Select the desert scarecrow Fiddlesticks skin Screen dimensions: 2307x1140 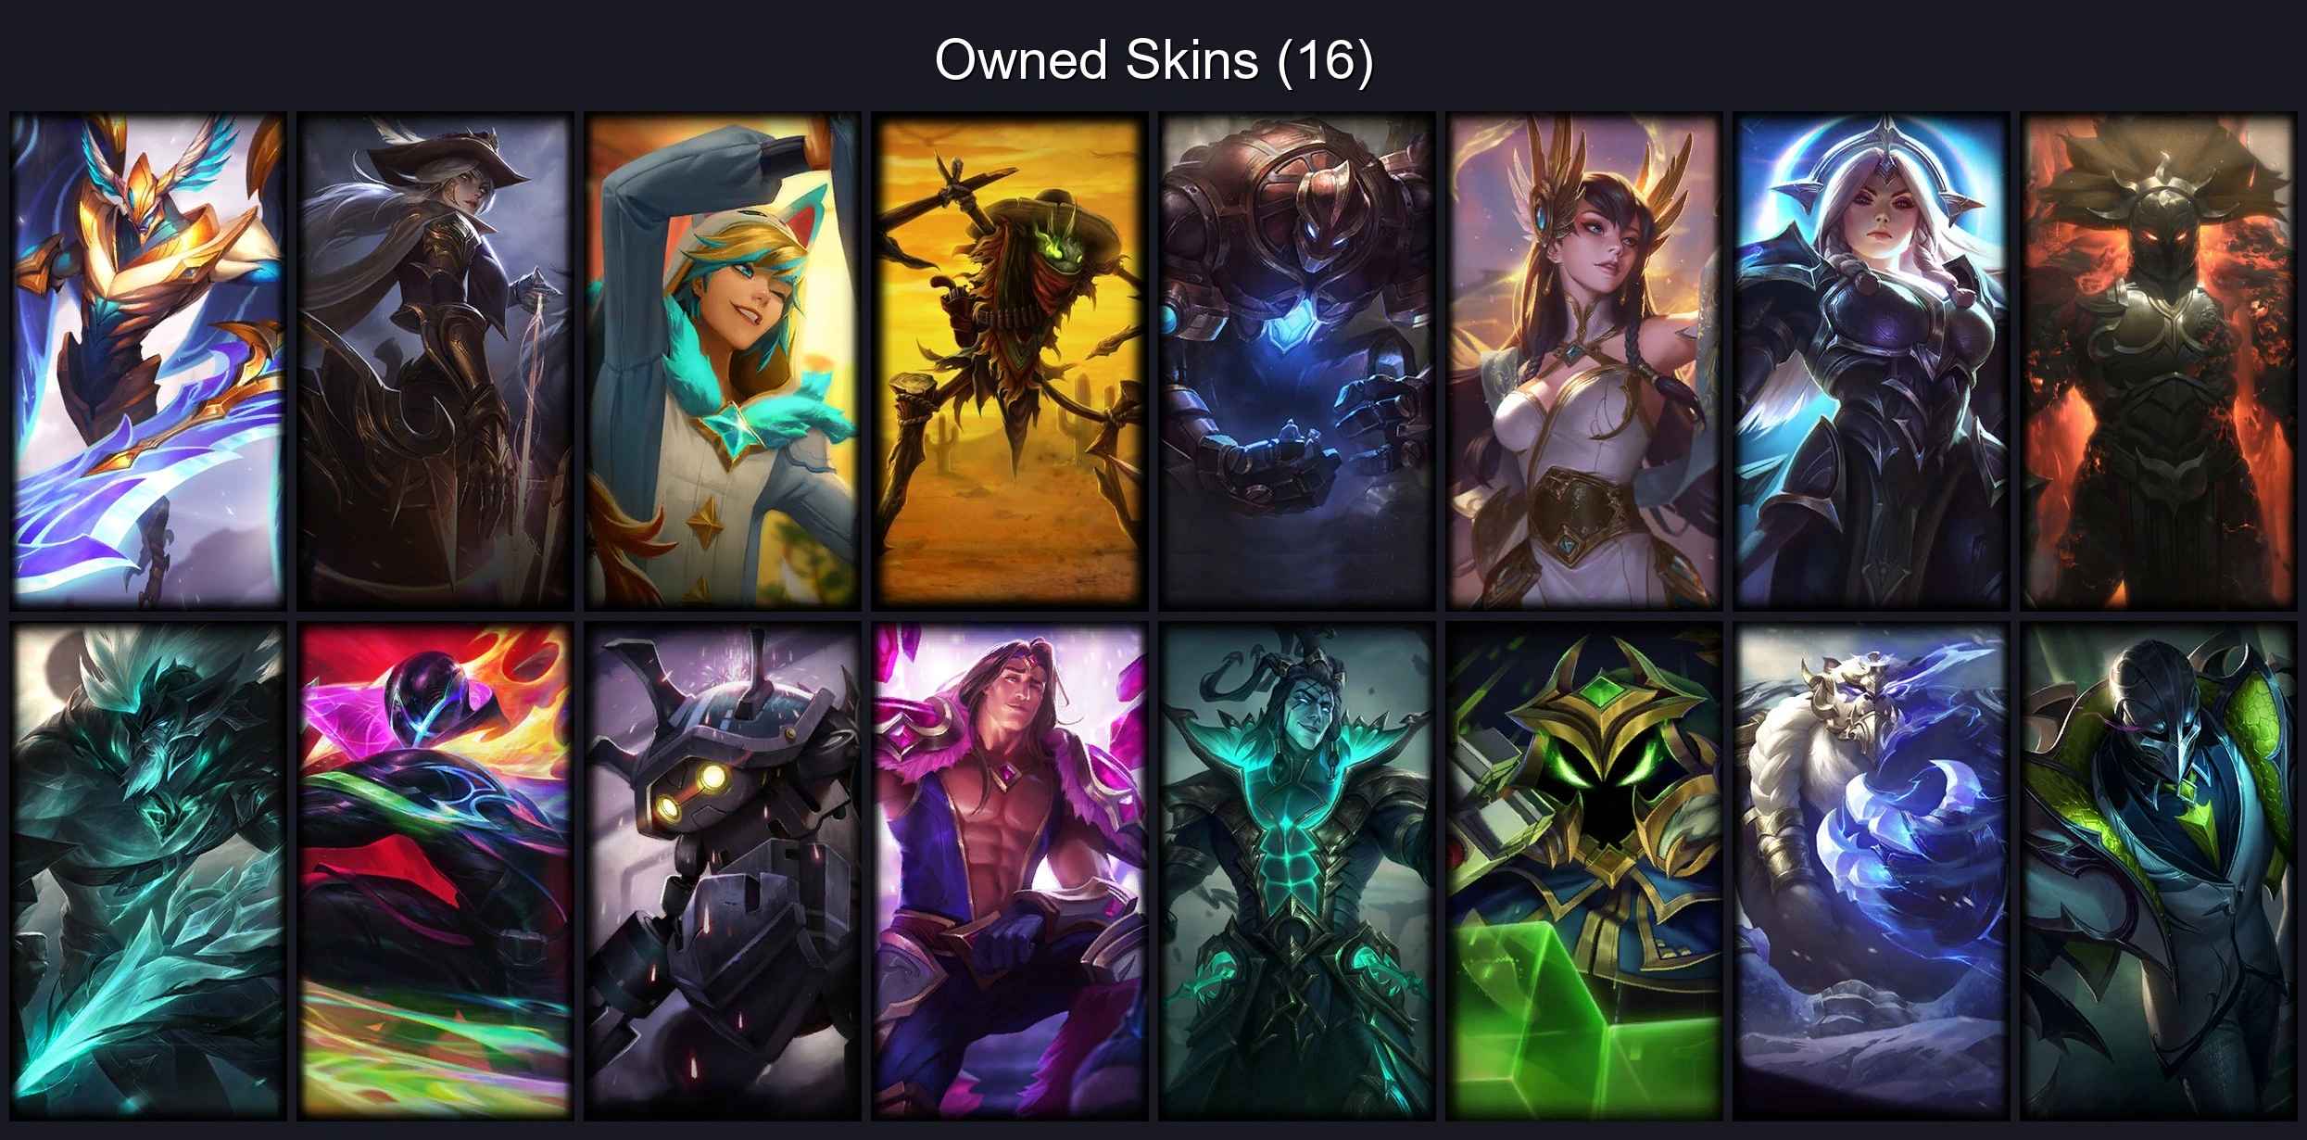click(1010, 361)
